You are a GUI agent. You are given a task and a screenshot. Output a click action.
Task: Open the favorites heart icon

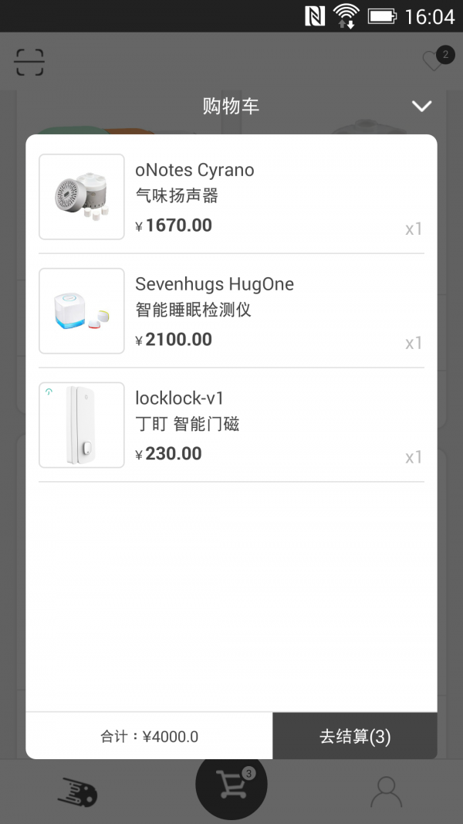click(x=434, y=61)
